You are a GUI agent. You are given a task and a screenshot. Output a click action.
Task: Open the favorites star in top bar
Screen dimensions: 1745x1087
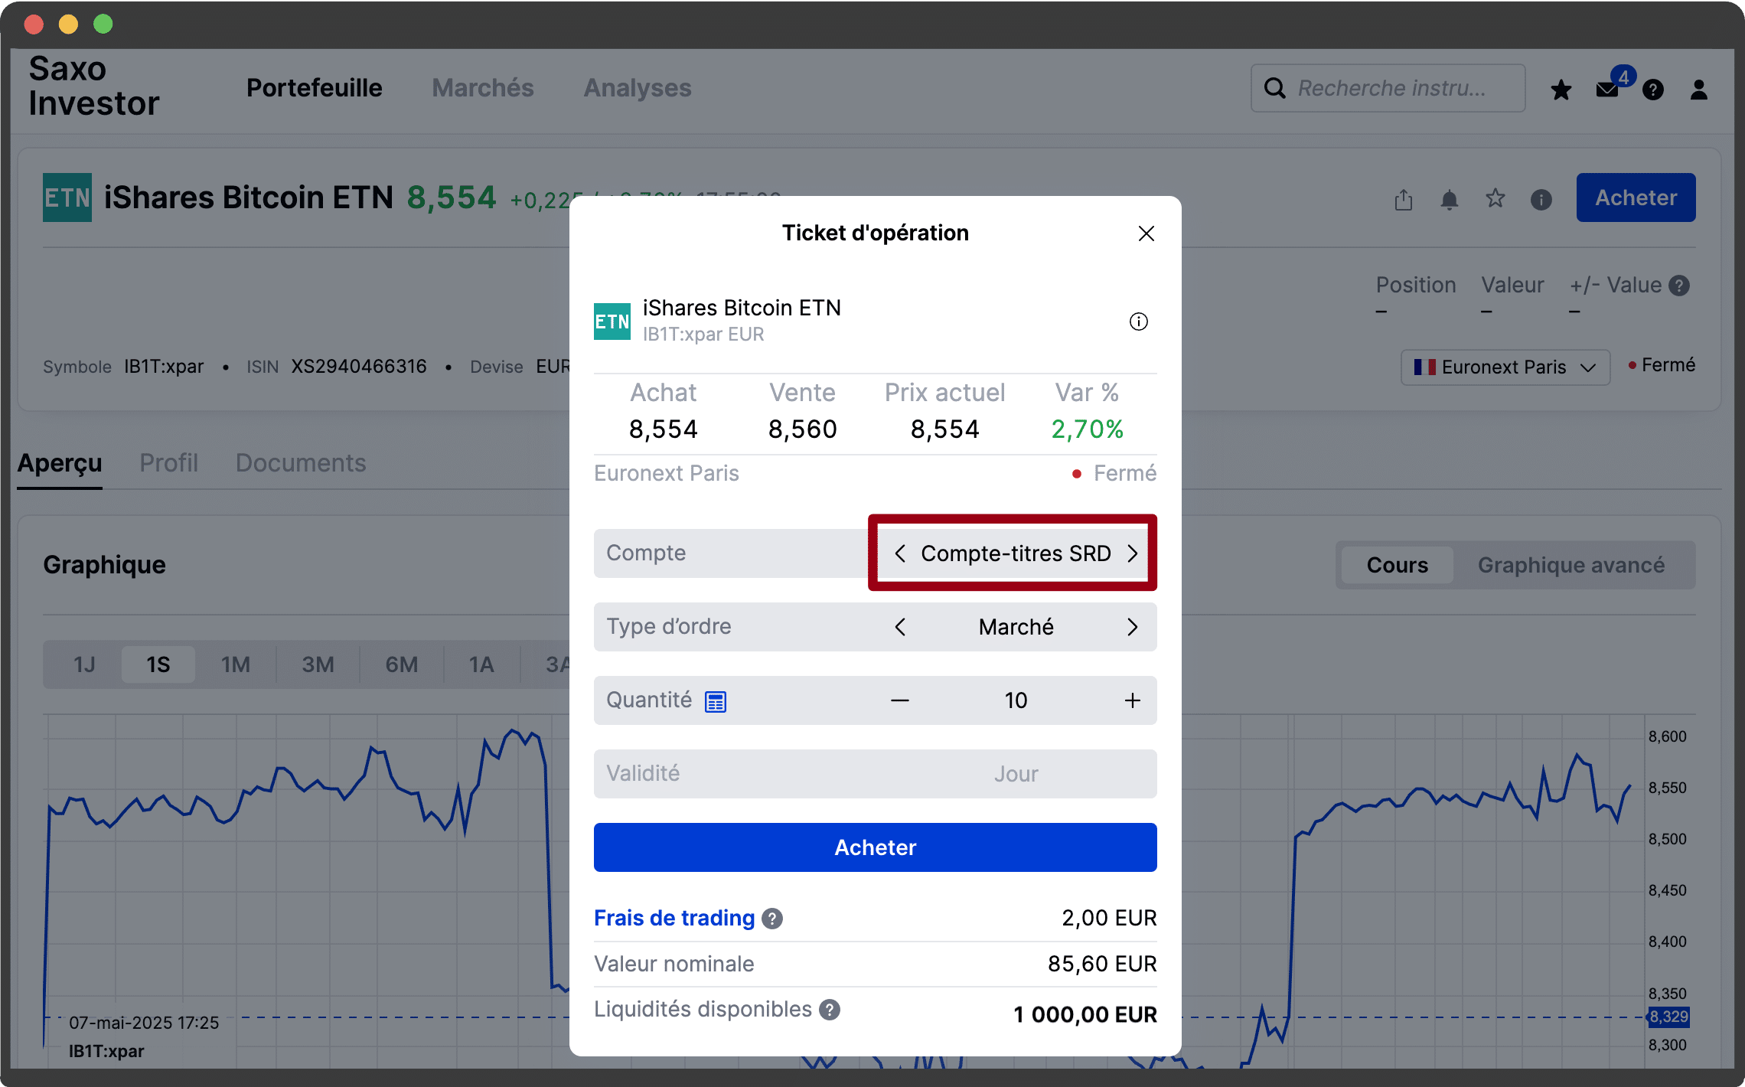pos(1561,90)
